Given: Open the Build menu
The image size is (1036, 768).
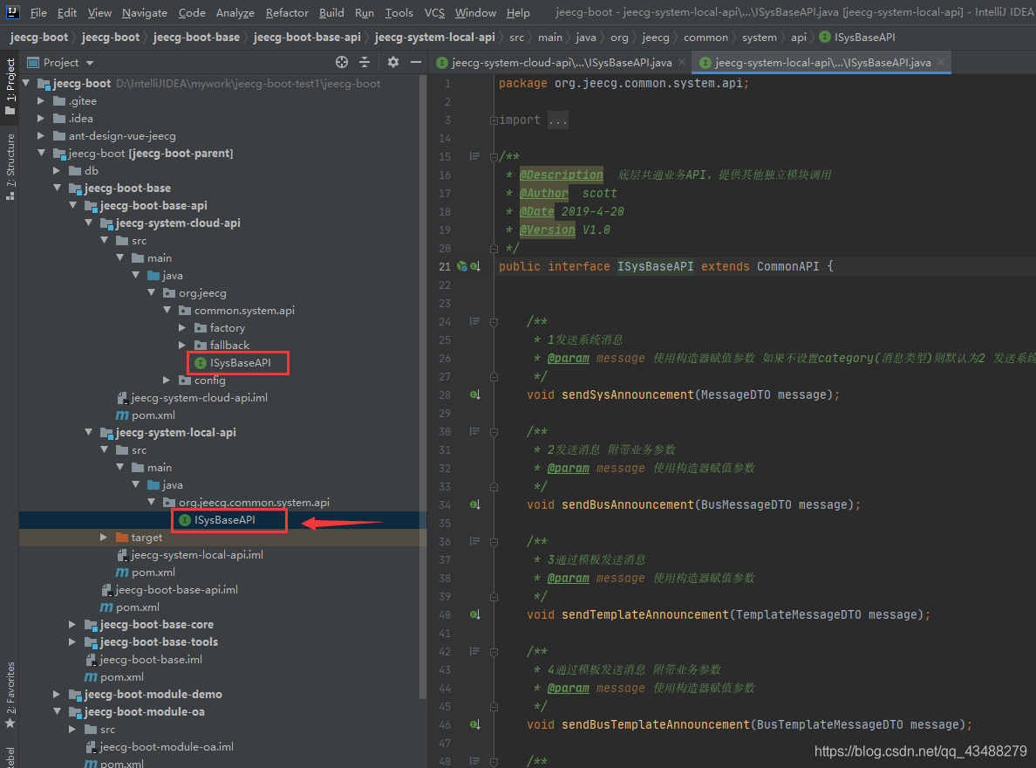Looking at the screenshot, I should (x=331, y=12).
